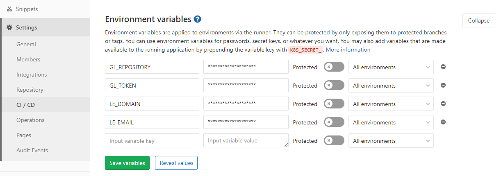The image size is (501, 176).
Task: Remove the GL_TOKEN variable row
Action: (443, 86)
